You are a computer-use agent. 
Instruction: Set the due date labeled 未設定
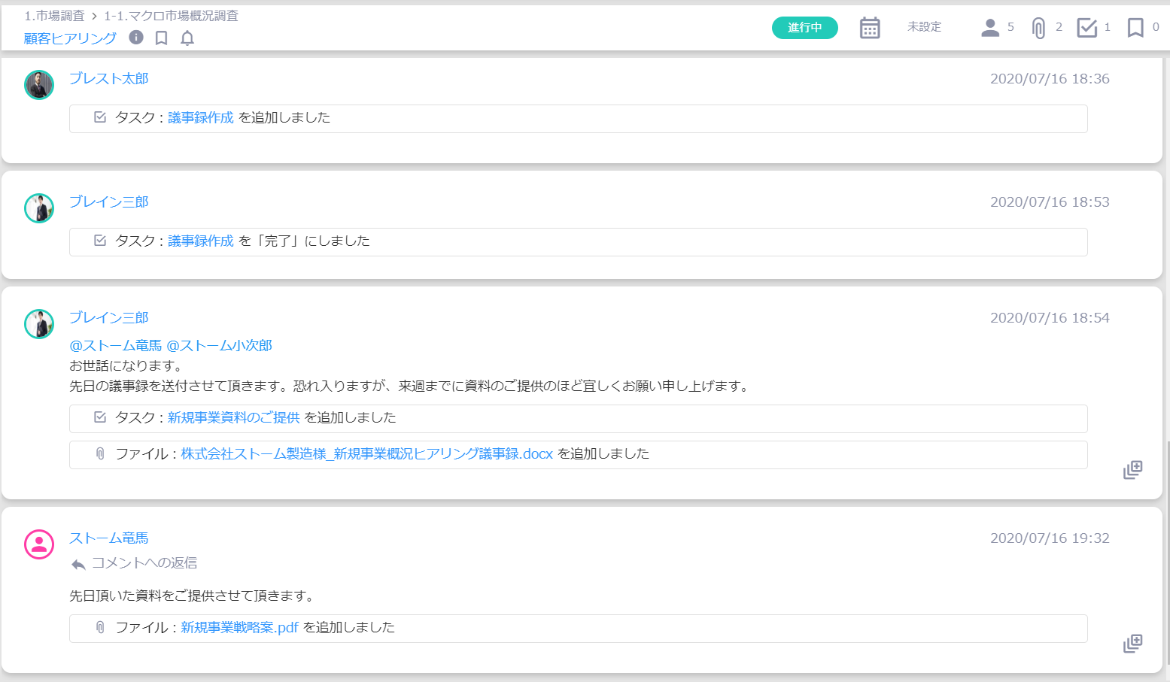tap(924, 27)
